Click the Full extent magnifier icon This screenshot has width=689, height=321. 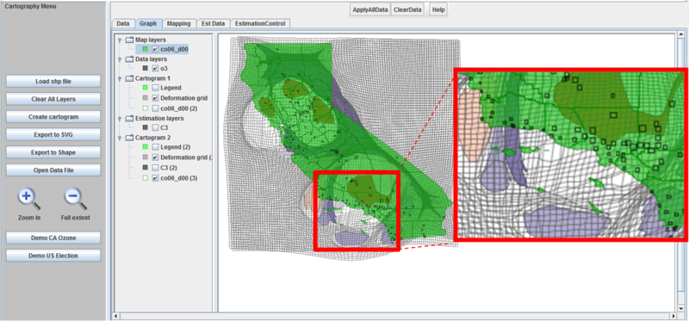(76, 199)
